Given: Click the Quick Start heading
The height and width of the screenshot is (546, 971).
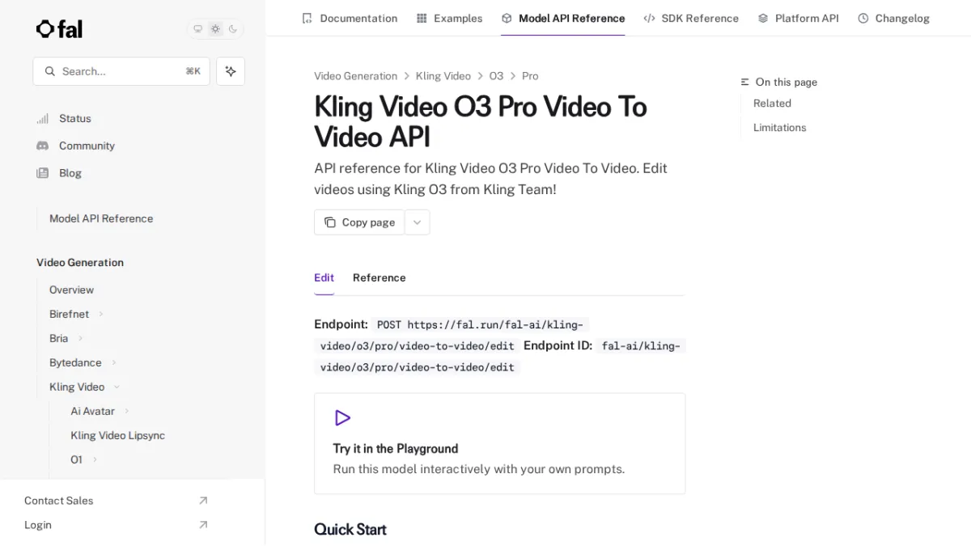Looking at the screenshot, I should [350, 529].
